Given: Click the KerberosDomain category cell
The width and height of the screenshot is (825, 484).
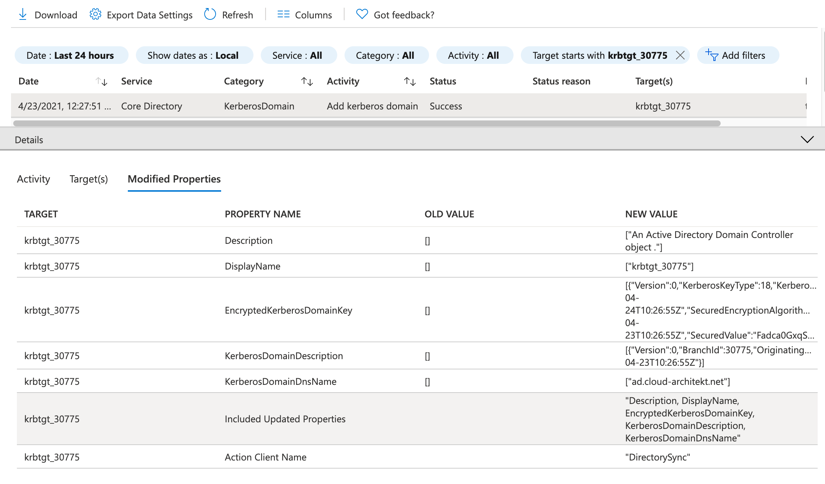Looking at the screenshot, I should 259,106.
